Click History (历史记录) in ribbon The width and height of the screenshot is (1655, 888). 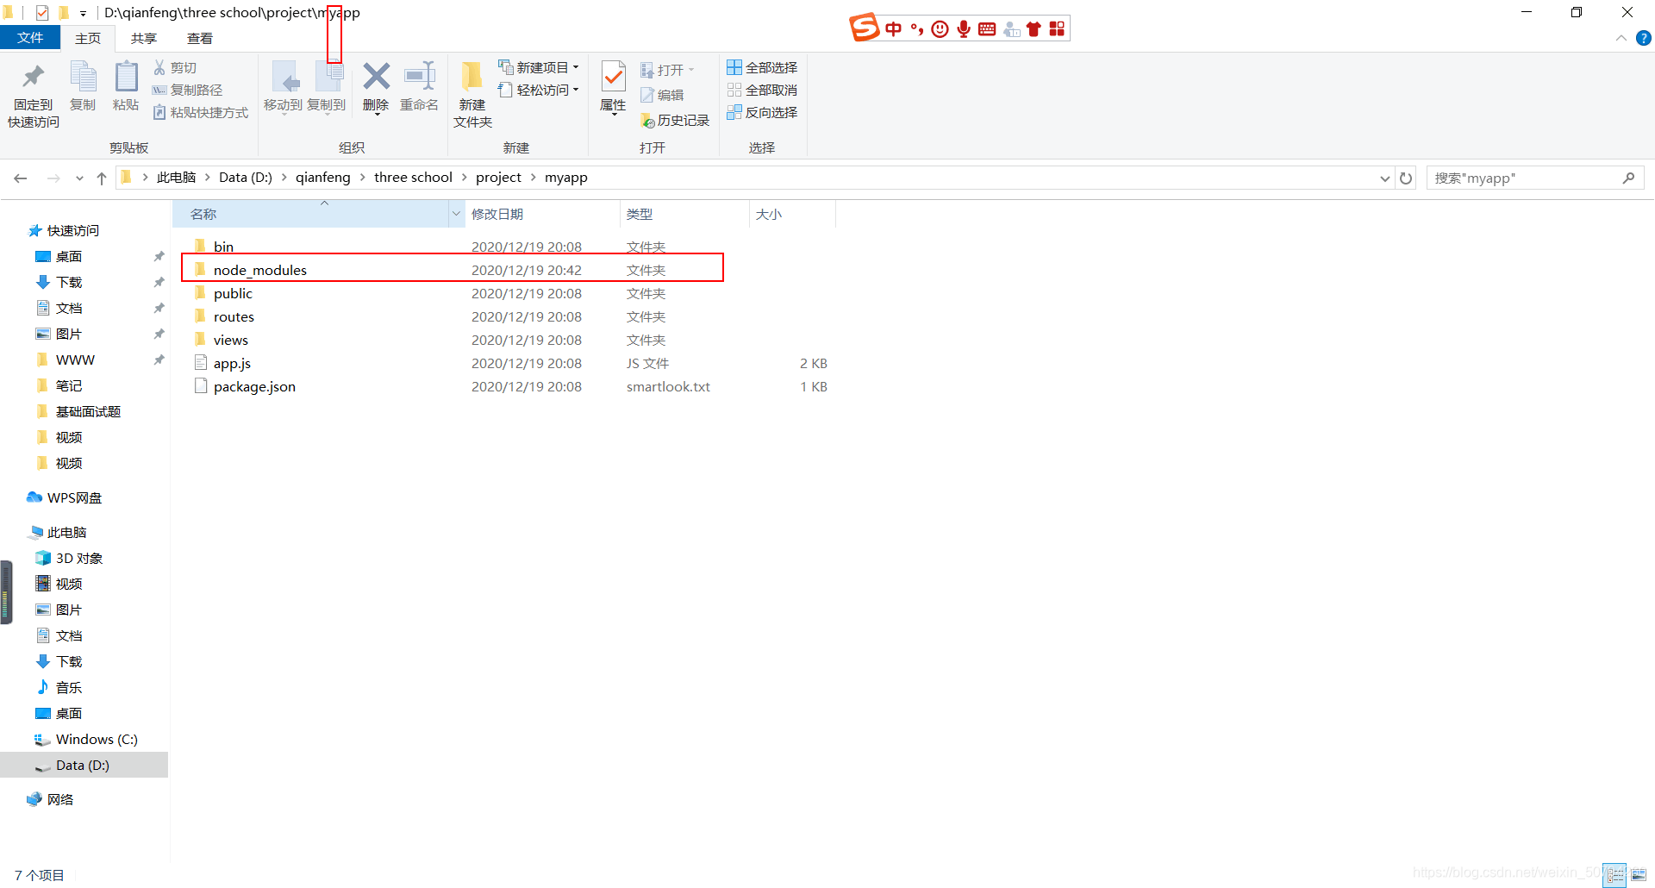pos(675,121)
